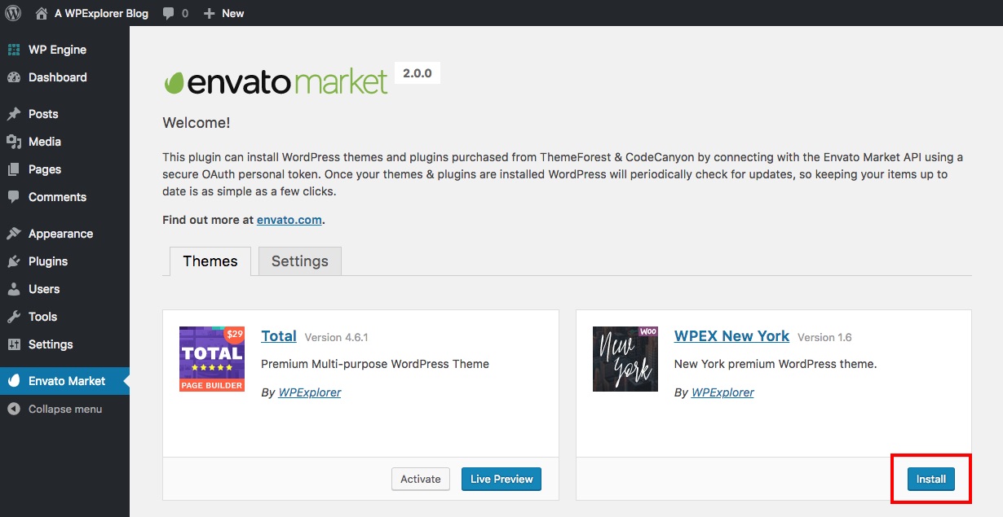The image size is (1003, 517).
Task: Click the Posts pushpin icon
Action: tap(13, 114)
